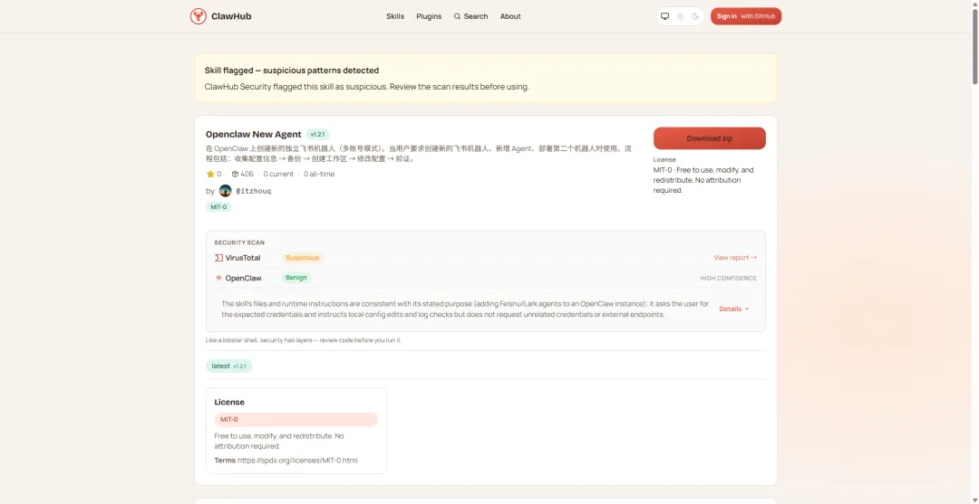Screen dimensions: 979x504
Task: Open the @itzhouq author profile link
Action: (x=254, y=191)
